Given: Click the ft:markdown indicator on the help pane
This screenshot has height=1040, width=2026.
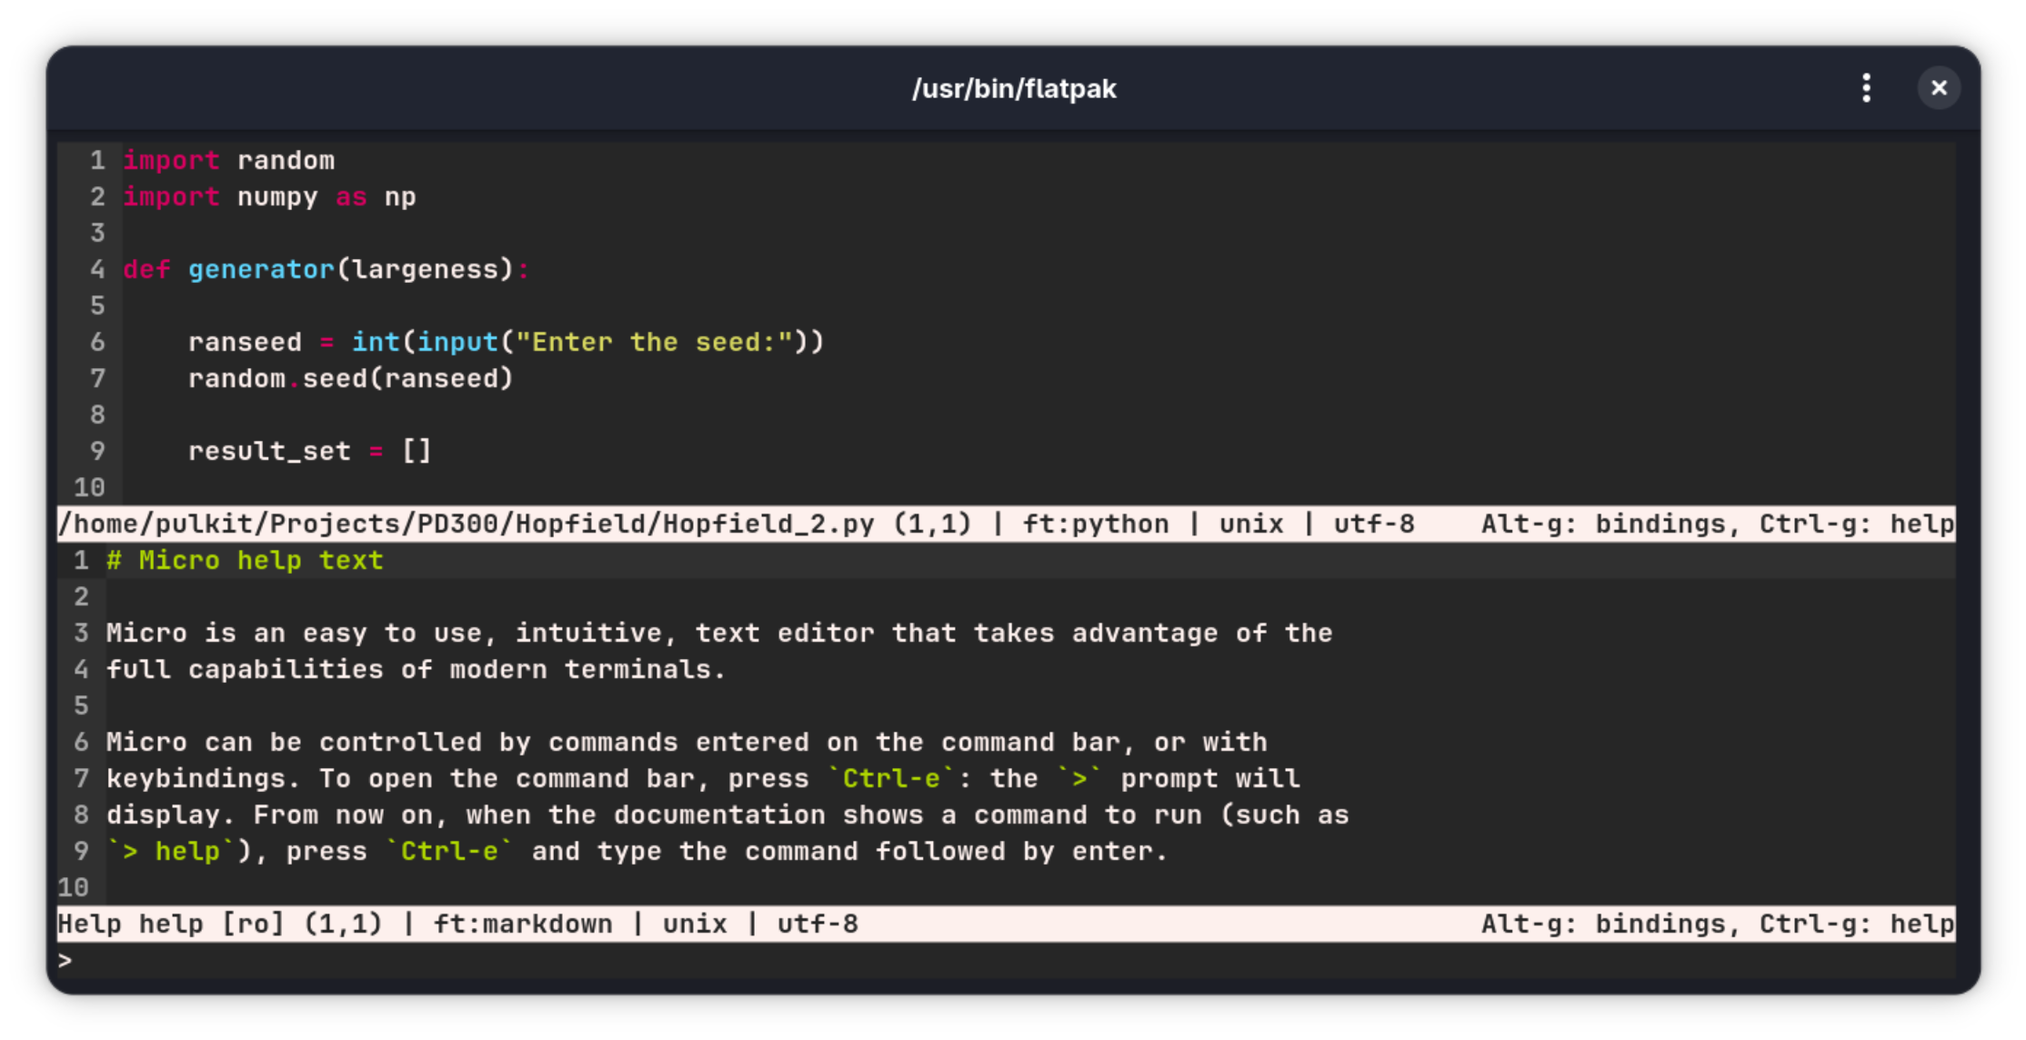Looking at the screenshot, I should pos(523,923).
